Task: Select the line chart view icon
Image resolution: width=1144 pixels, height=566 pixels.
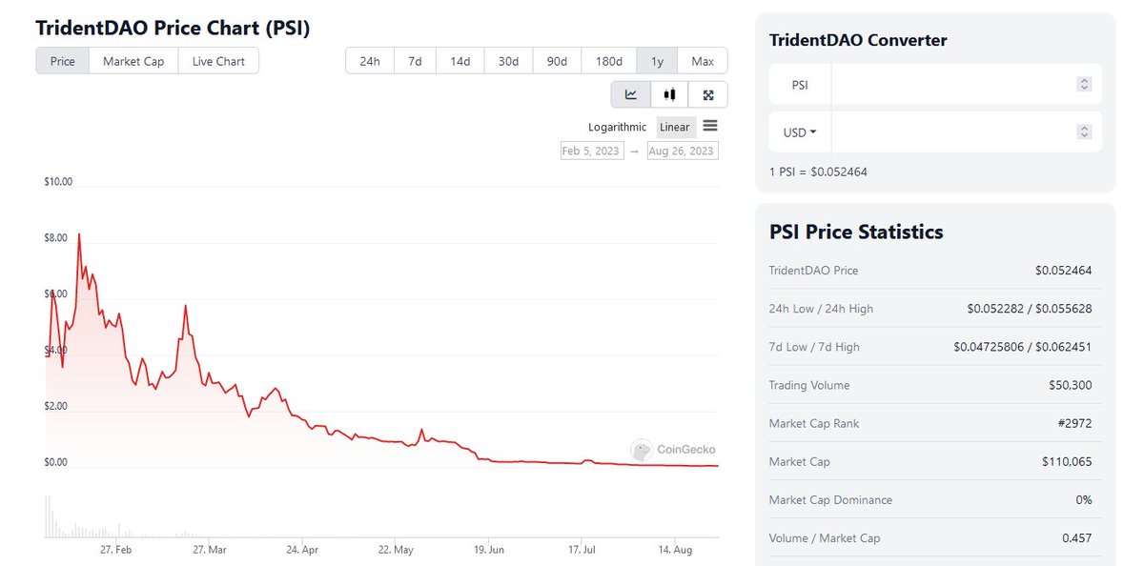Action: click(x=631, y=94)
